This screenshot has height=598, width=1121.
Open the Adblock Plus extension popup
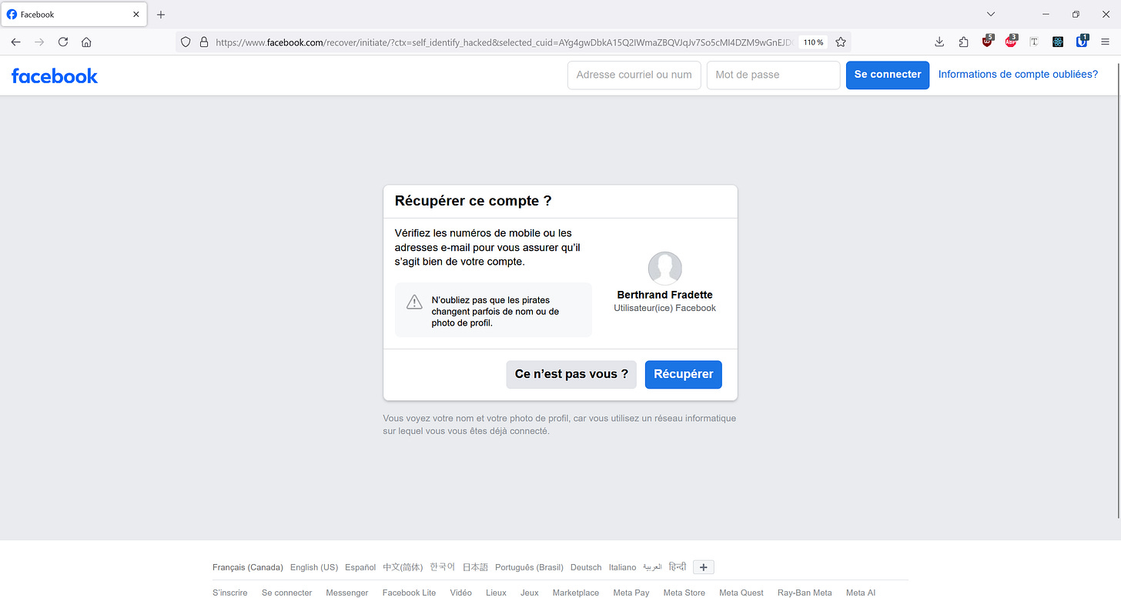[1011, 42]
